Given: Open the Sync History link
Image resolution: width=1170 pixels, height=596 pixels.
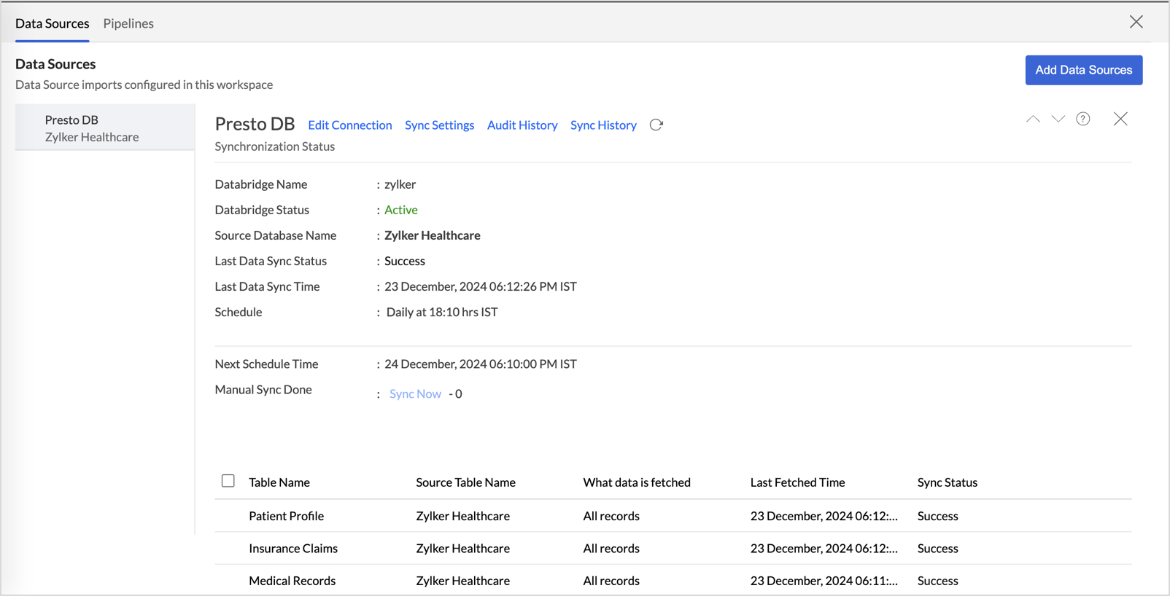Looking at the screenshot, I should [x=603, y=125].
